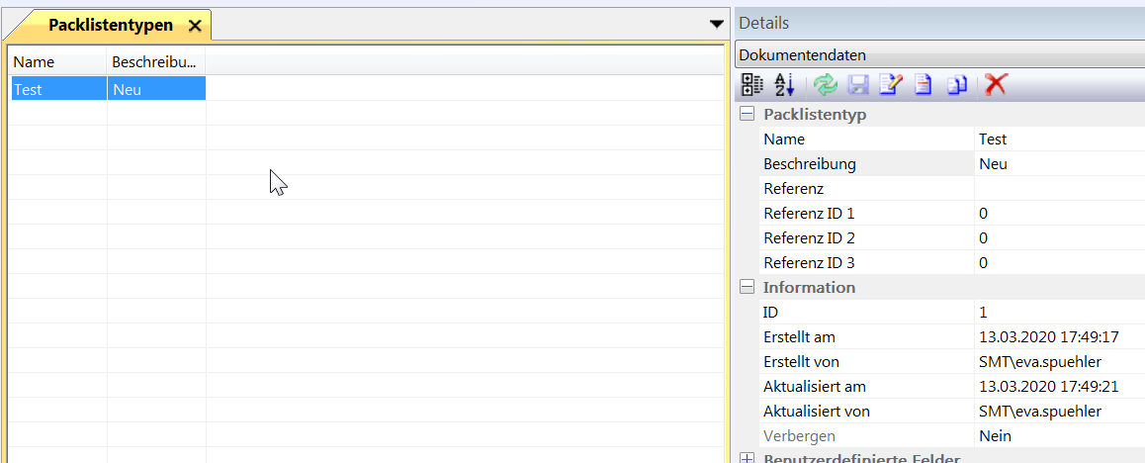Click the floppy disk save icon

point(857,85)
